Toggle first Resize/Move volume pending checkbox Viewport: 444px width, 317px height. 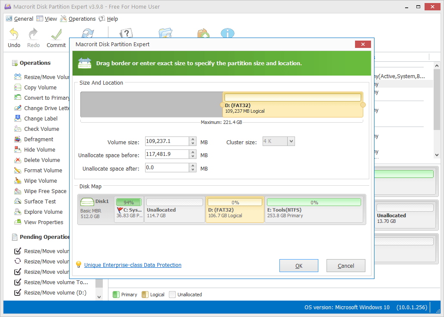[x=18, y=251]
